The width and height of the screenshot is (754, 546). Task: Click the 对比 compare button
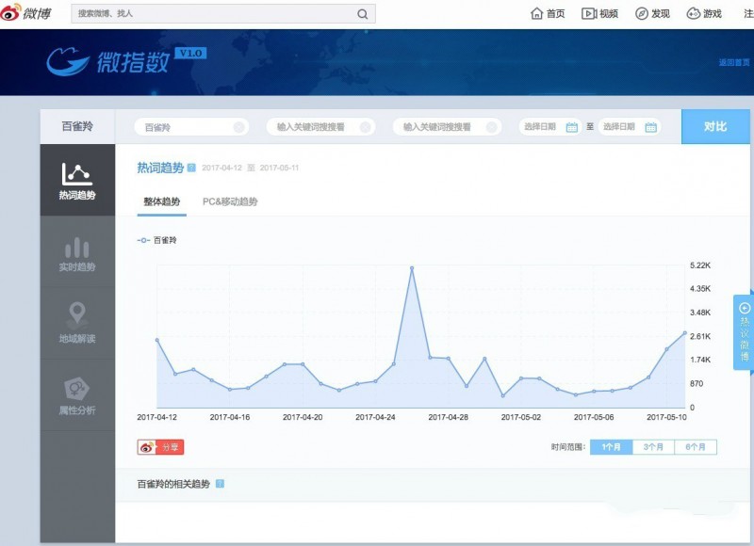(x=715, y=127)
